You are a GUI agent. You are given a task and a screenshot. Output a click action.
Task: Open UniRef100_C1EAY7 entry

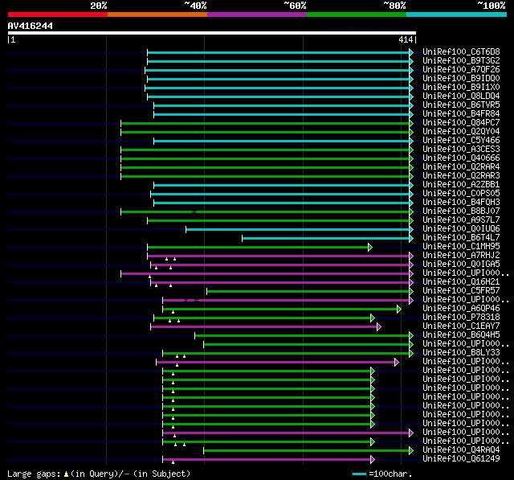point(461,326)
